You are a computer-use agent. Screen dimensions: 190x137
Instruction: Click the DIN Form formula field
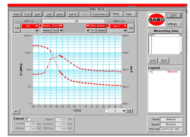(x=171, y=129)
